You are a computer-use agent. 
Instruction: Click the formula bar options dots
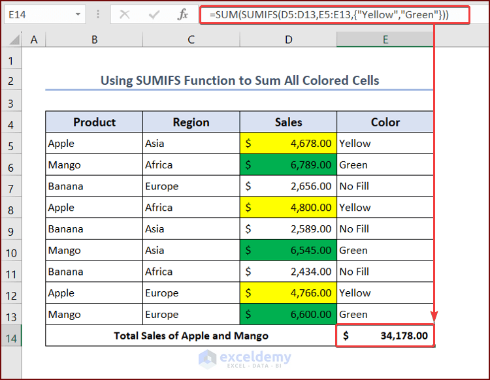pyautogui.click(x=98, y=14)
